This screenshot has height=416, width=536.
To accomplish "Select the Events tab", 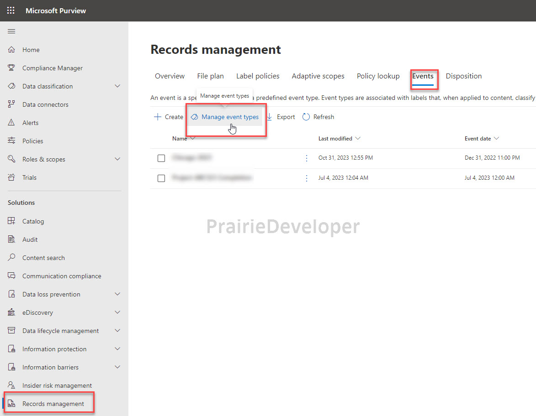I will (423, 76).
